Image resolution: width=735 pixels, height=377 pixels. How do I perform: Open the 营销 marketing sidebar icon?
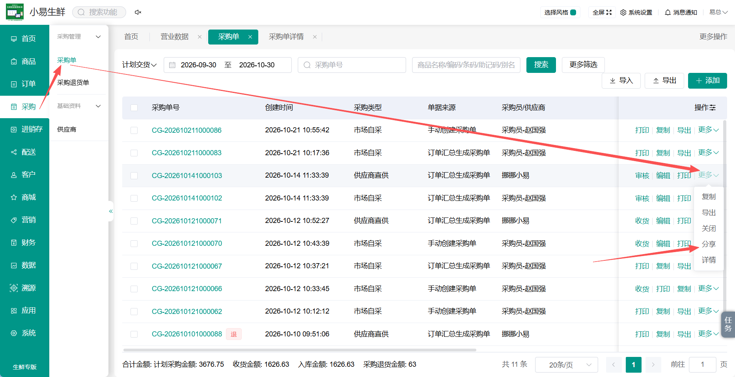coord(14,220)
